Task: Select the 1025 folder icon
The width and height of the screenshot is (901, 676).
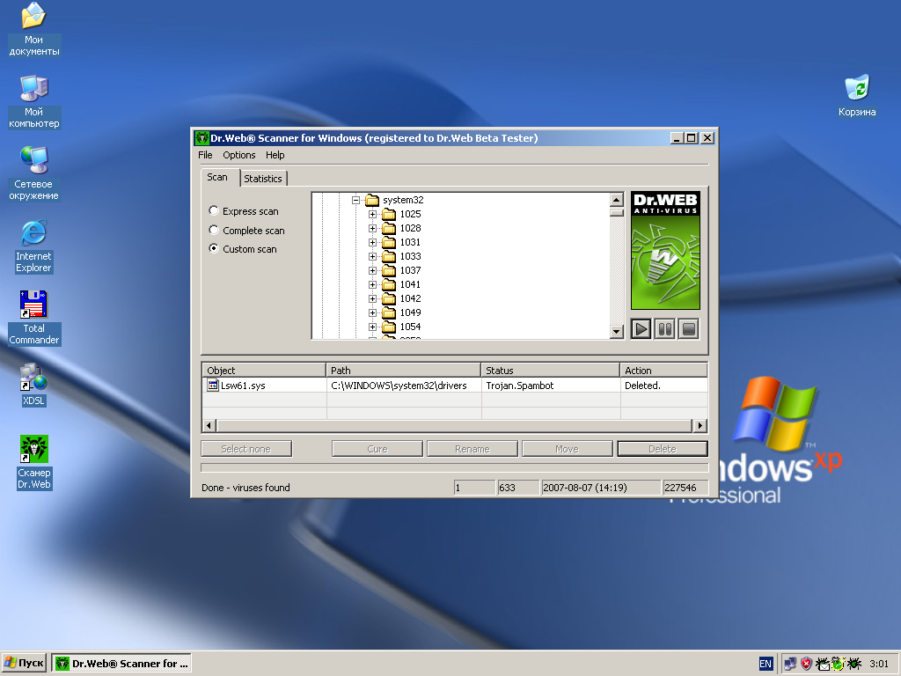Action: [389, 215]
